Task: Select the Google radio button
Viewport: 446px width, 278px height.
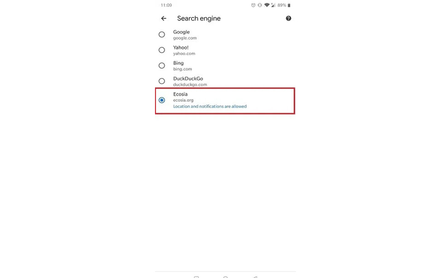Action: [162, 34]
